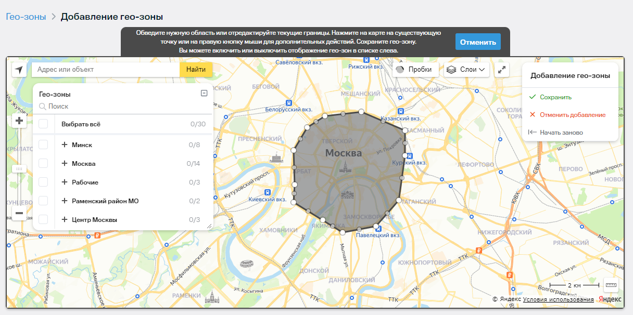Focus the Адрес или объект field
633x315 pixels.
(106, 70)
